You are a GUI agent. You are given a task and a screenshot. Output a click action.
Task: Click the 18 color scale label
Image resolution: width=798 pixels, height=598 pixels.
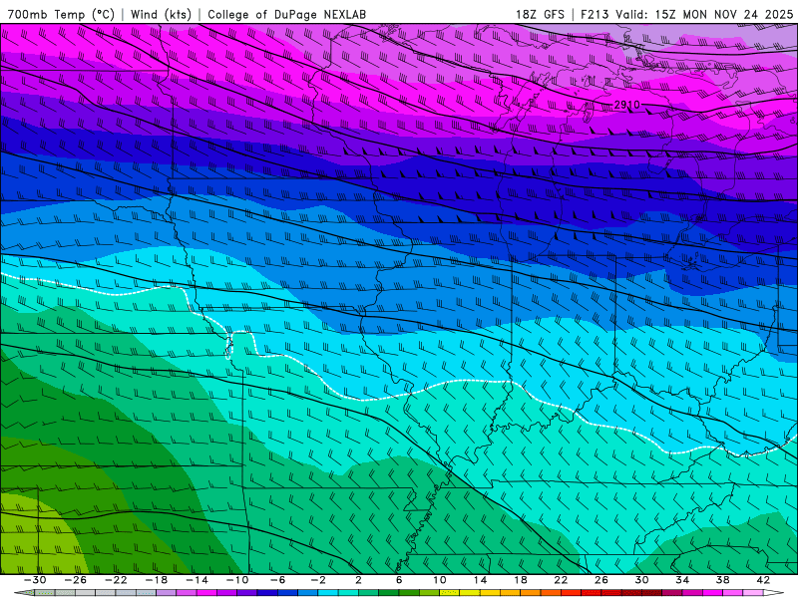pos(521,580)
